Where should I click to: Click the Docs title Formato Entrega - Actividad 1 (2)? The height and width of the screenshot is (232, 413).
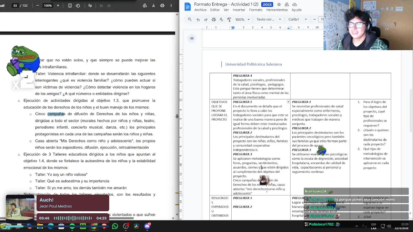[226, 4]
